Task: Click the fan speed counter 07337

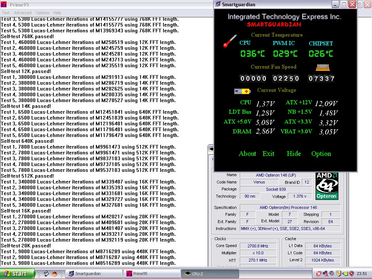Action: pyautogui.click(x=321, y=78)
